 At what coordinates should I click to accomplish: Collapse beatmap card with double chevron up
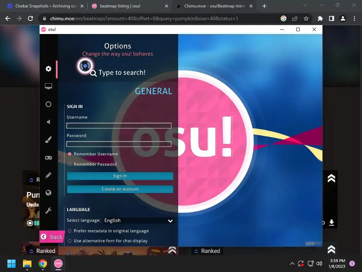click(x=331, y=178)
